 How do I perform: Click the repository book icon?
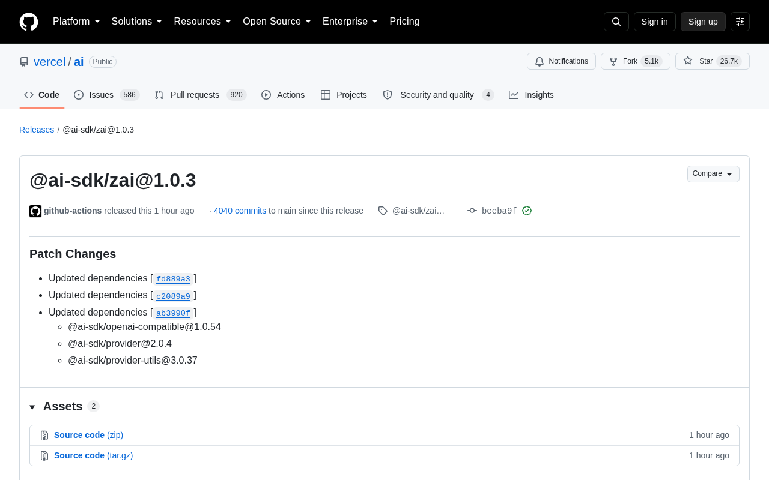click(24, 62)
